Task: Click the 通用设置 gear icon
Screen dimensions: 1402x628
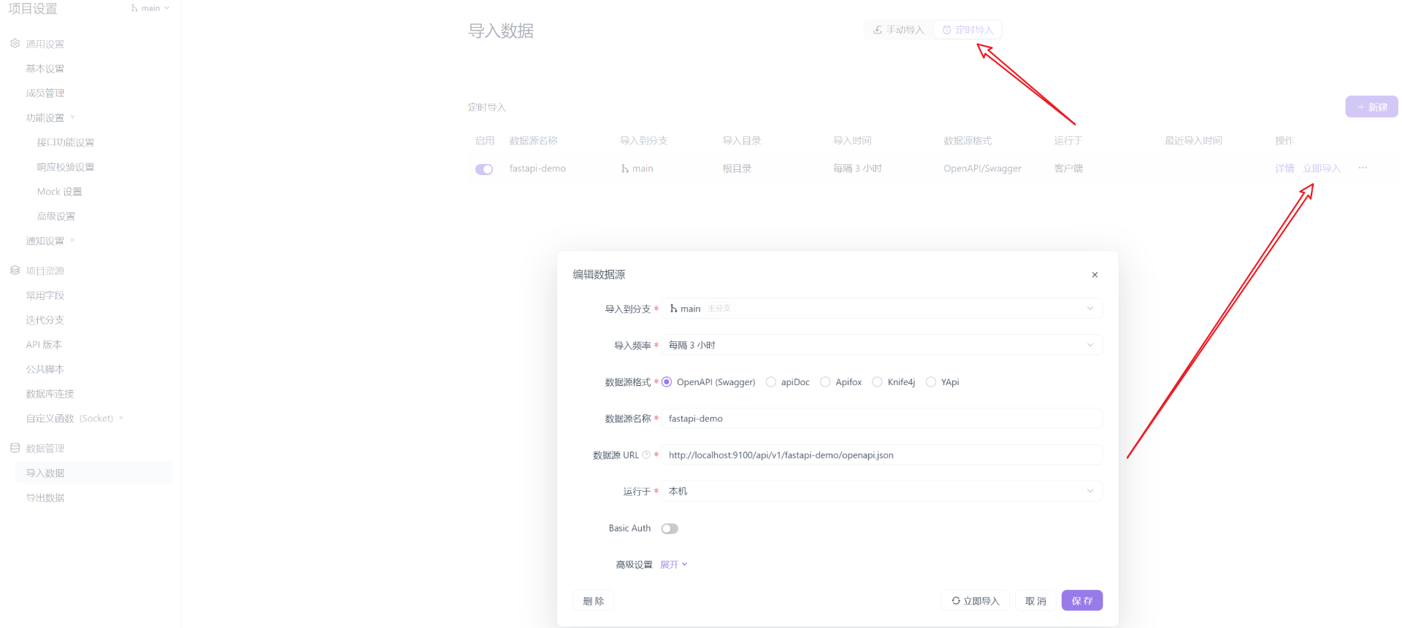Action: pyautogui.click(x=15, y=44)
